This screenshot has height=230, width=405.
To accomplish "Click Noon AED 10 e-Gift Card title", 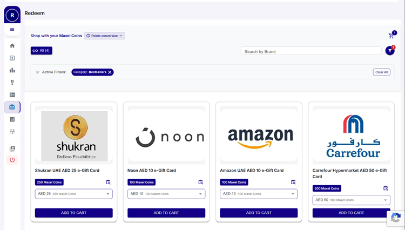I will tap(152, 171).
